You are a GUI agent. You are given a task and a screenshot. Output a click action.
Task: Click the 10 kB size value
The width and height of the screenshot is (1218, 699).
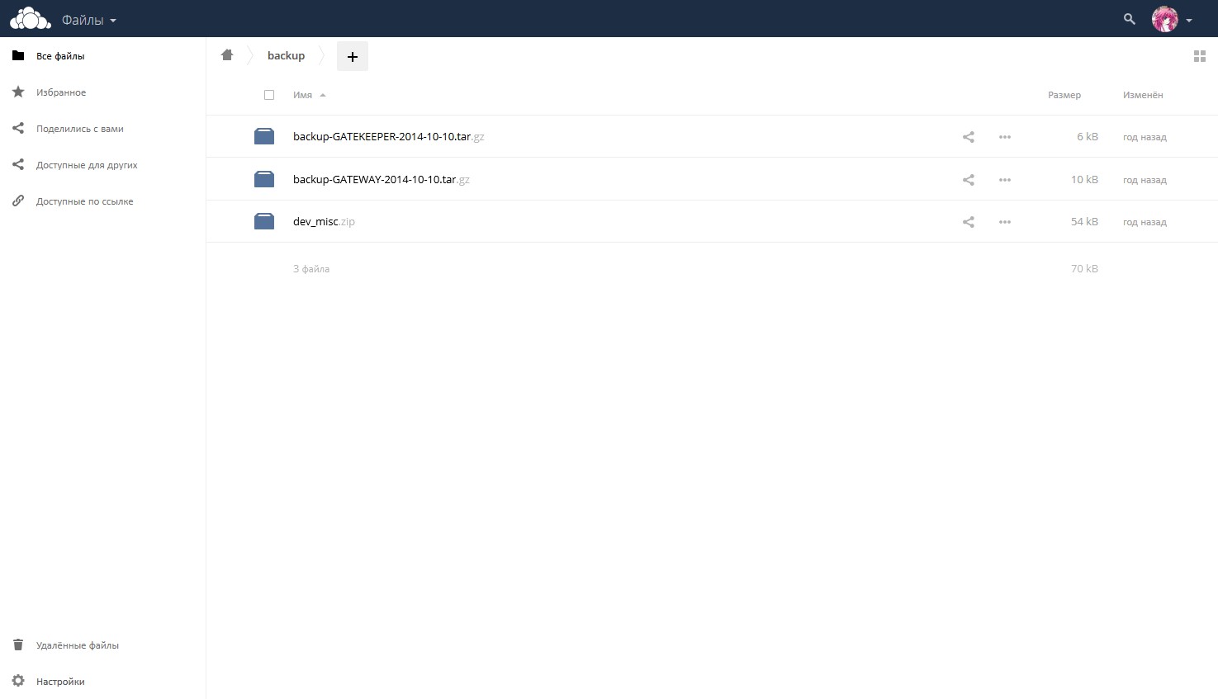(x=1084, y=179)
